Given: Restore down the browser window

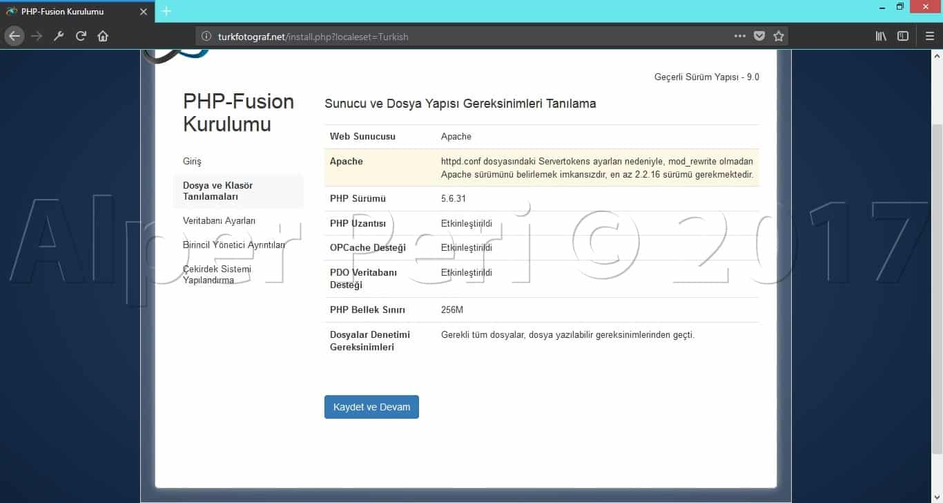Looking at the screenshot, I should [x=900, y=7].
